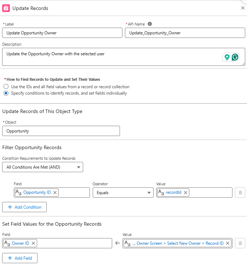
Task: Click Add Condition button
Action: pyautogui.click(x=24, y=207)
